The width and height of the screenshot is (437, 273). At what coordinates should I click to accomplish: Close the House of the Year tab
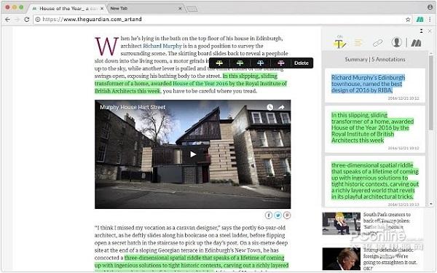(102, 9)
